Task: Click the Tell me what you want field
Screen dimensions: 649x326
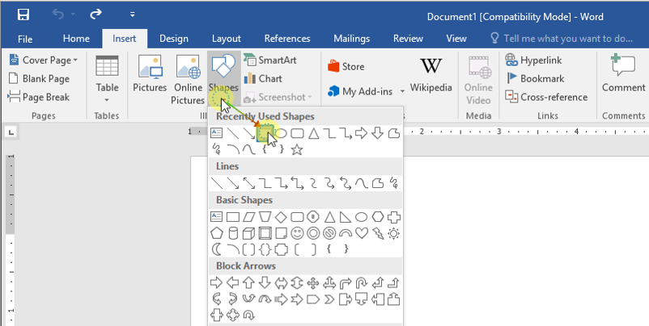Action: tap(562, 39)
